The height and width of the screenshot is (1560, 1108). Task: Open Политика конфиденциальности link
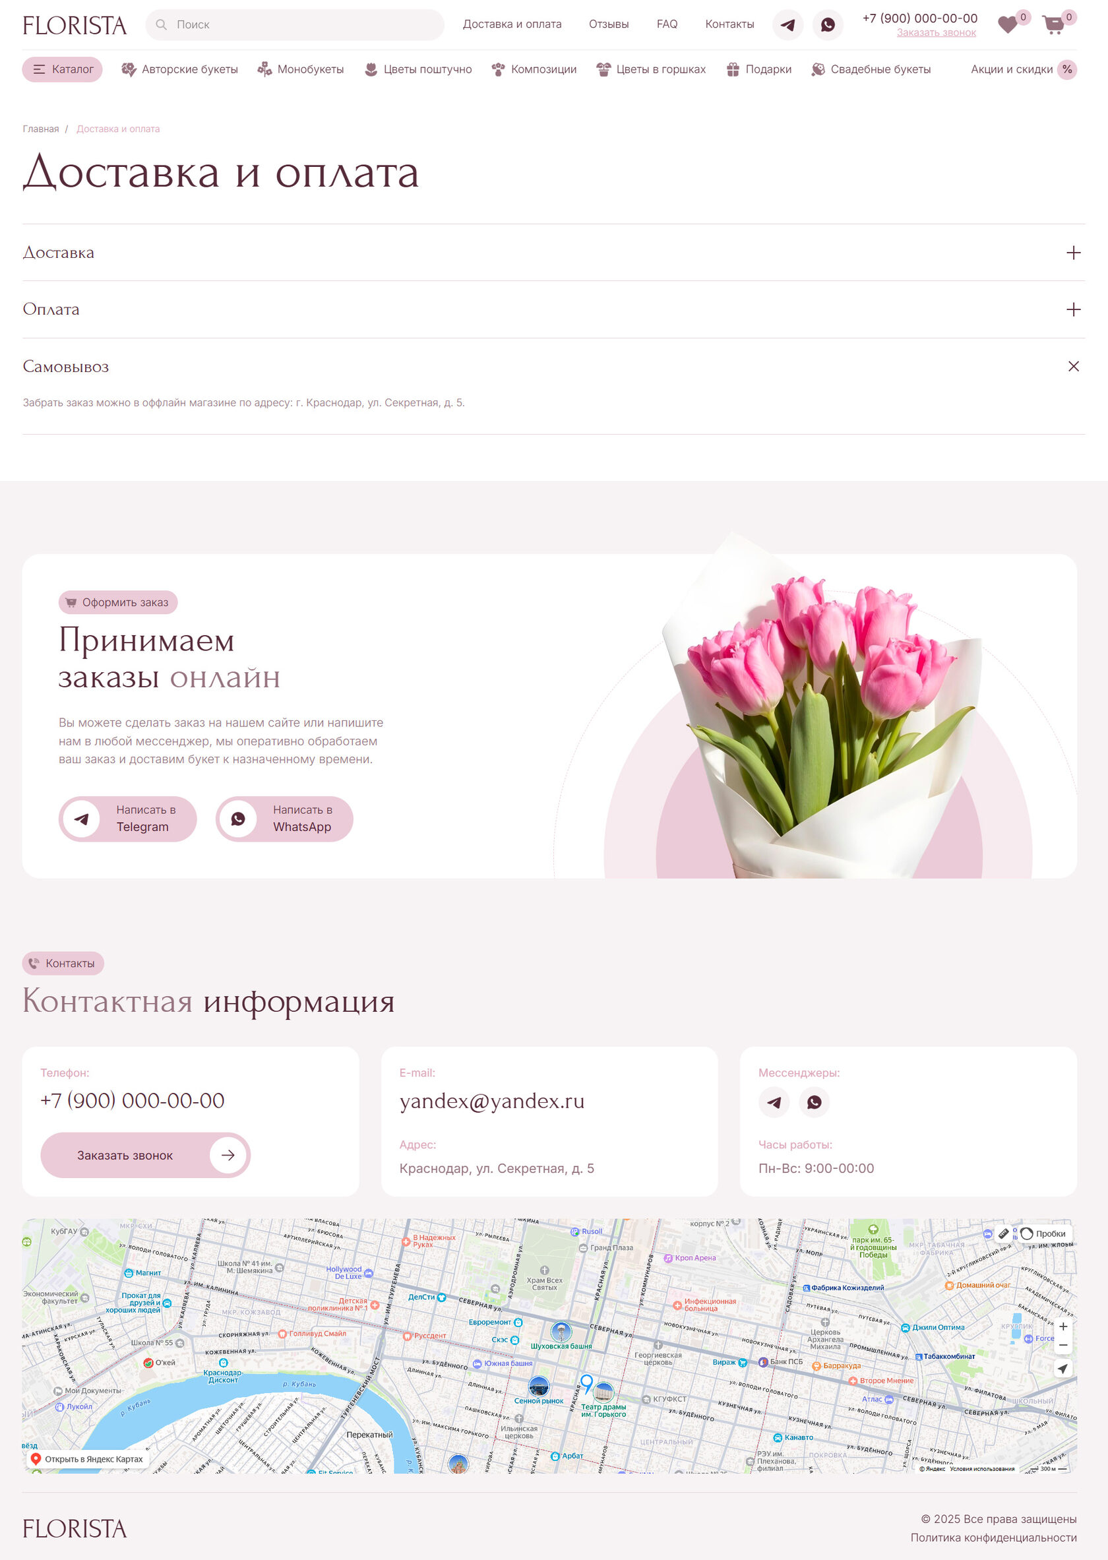click(993, 1538)
